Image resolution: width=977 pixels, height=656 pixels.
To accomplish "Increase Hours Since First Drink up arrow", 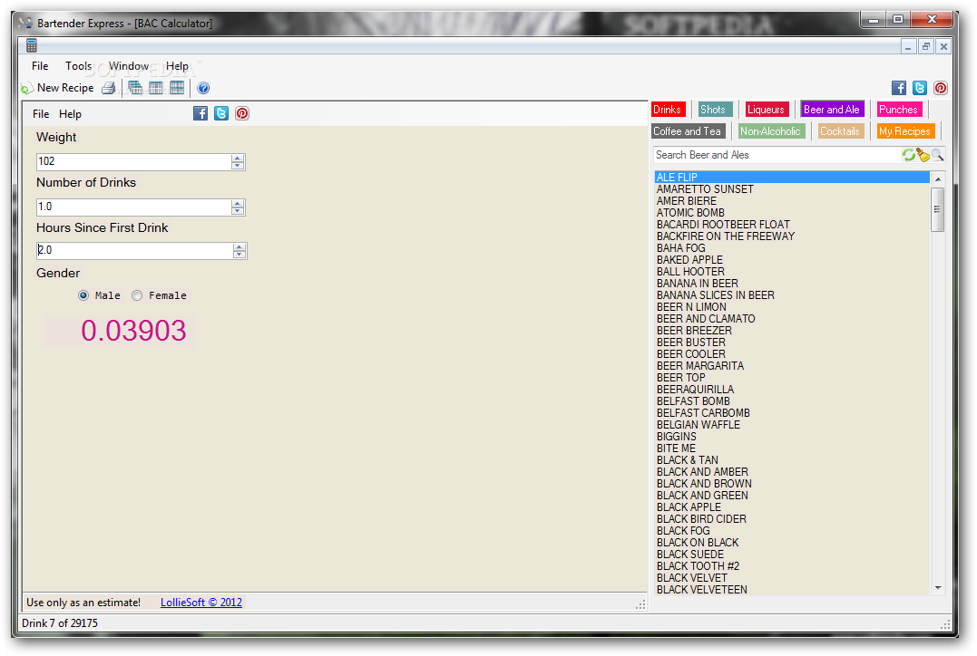I will pos(239,247).
